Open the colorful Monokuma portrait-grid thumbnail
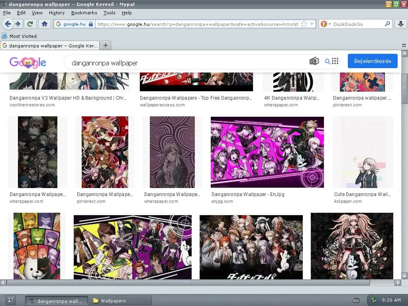 tap(37, 246)
